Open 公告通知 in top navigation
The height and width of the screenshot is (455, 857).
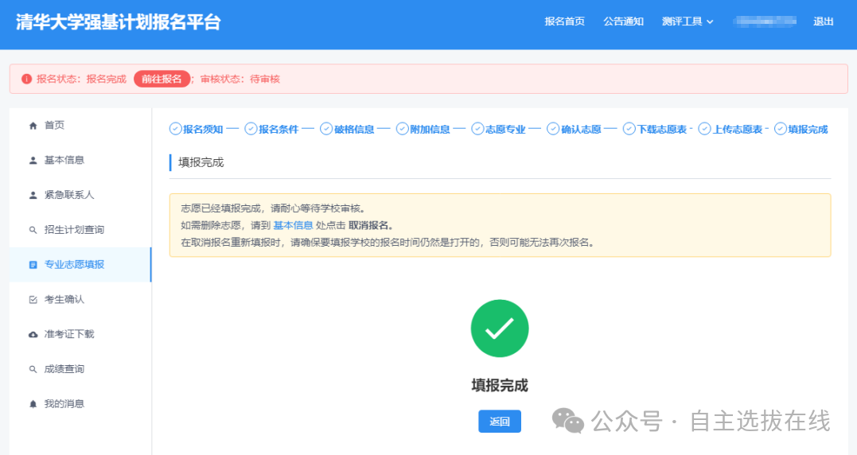pos(623,21)
